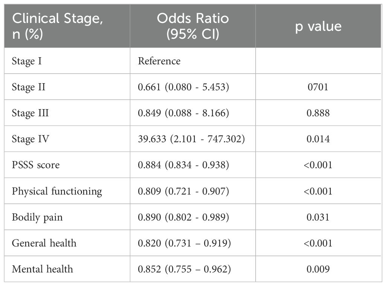386x286 pixels.
Task: Select the Bodily pain row label
Action: tap(37, 218)
